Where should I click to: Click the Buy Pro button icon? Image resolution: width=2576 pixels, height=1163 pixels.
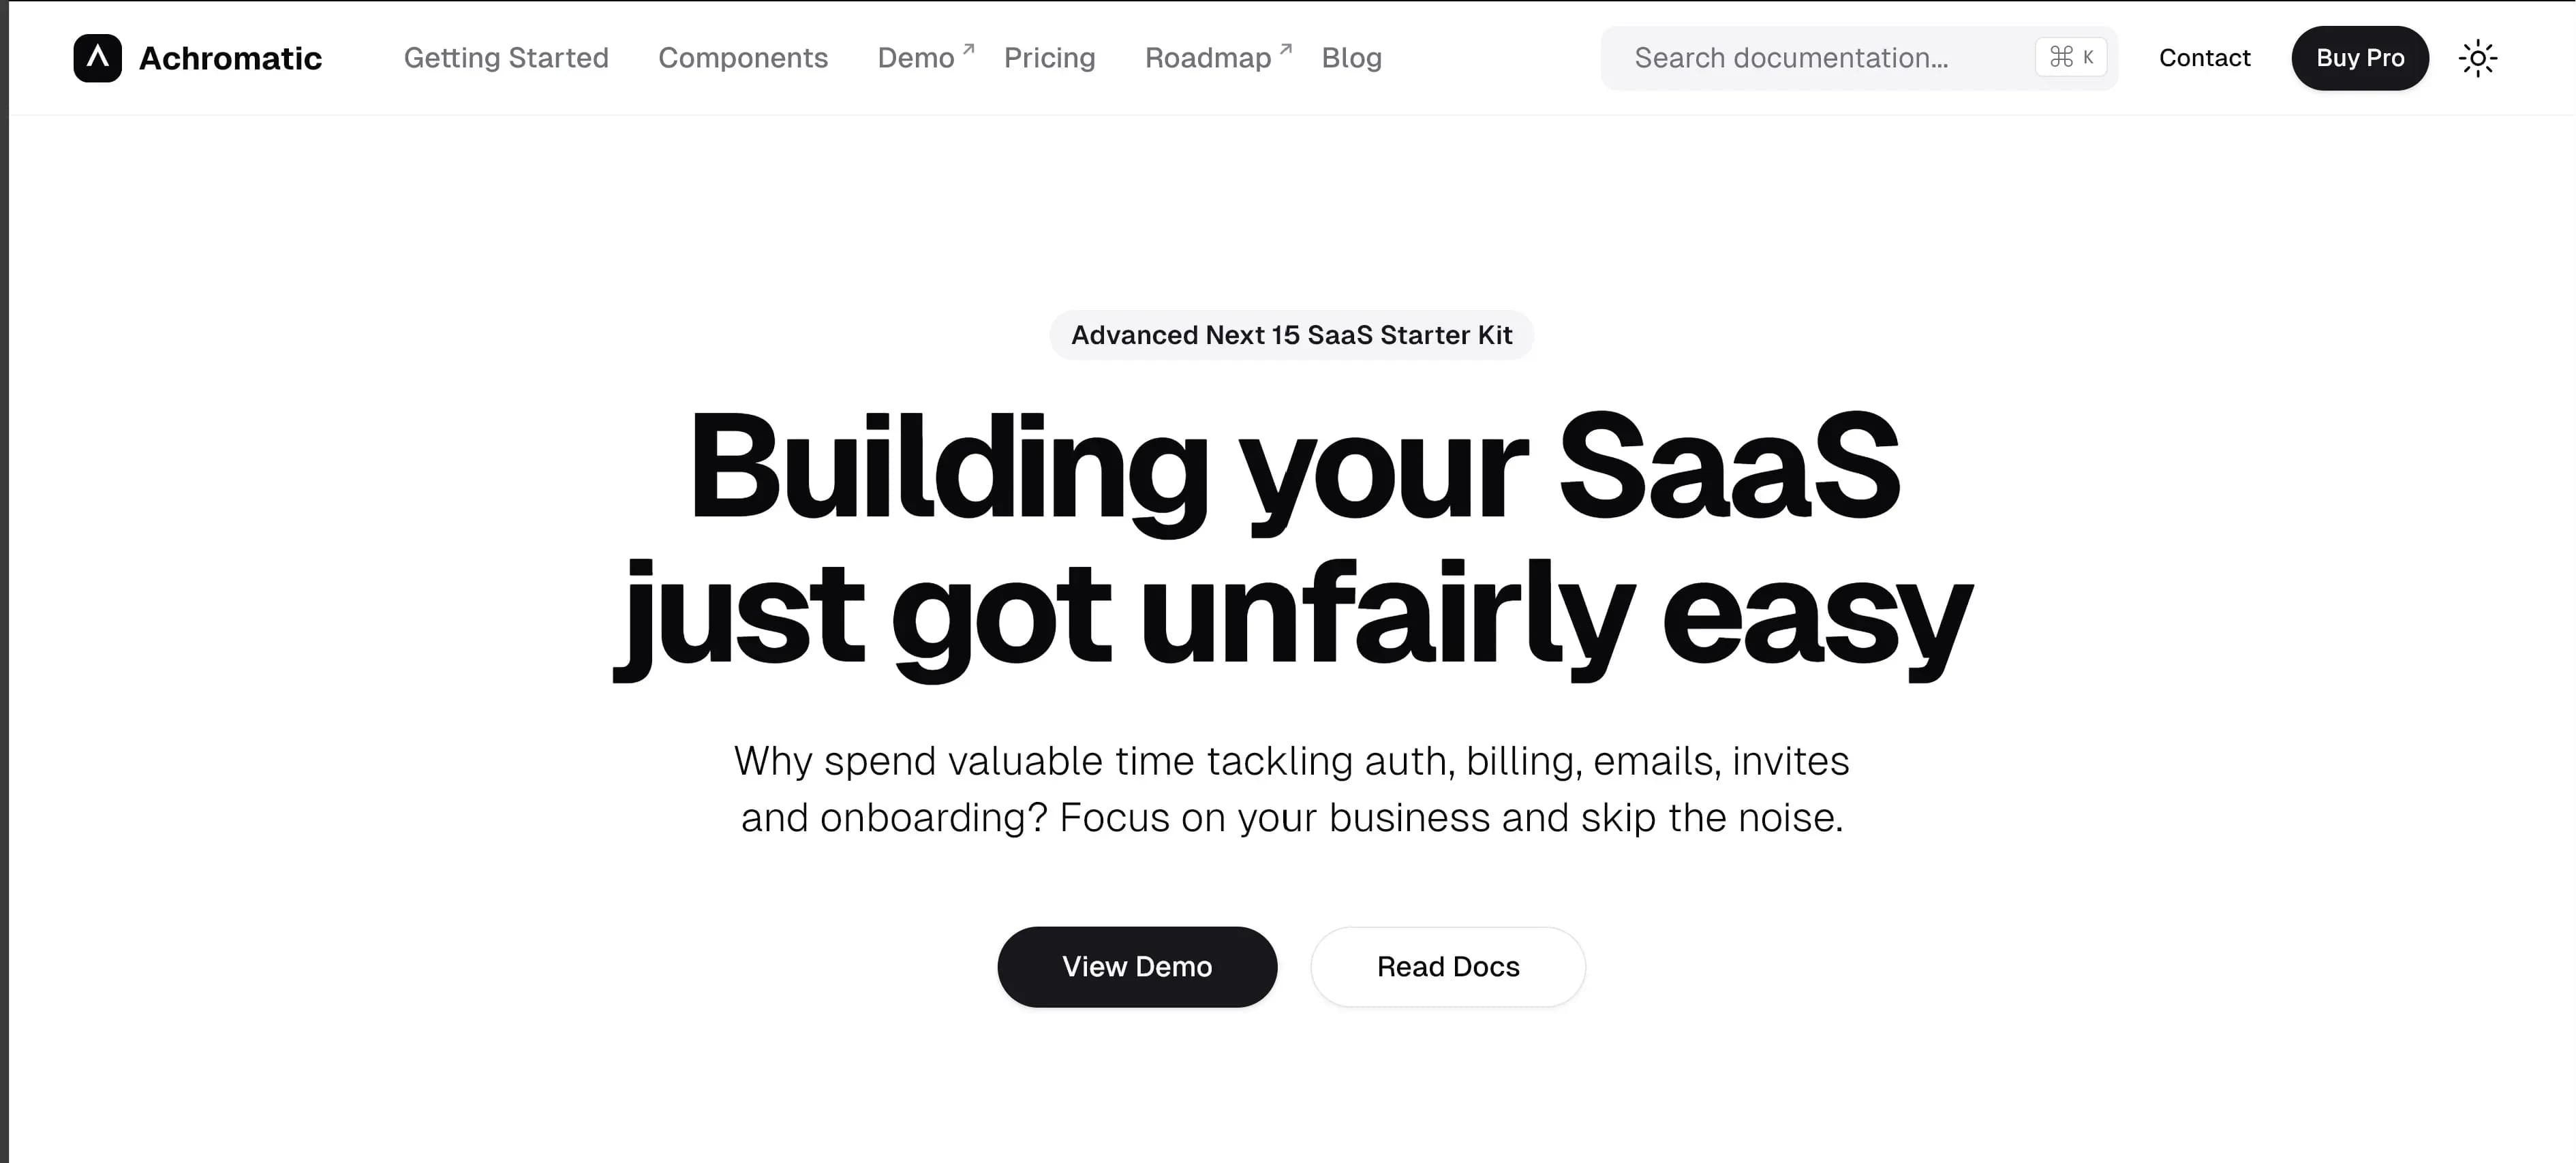tap(2361, 57)
